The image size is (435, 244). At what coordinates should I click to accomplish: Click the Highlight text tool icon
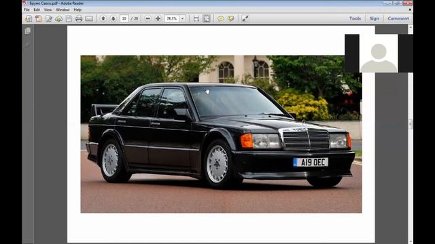point(231,18)
